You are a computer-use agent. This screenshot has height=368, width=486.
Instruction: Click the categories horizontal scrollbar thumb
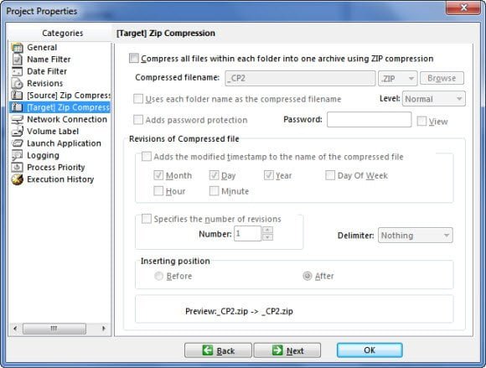pyautogui.click(x=54, y=329)
